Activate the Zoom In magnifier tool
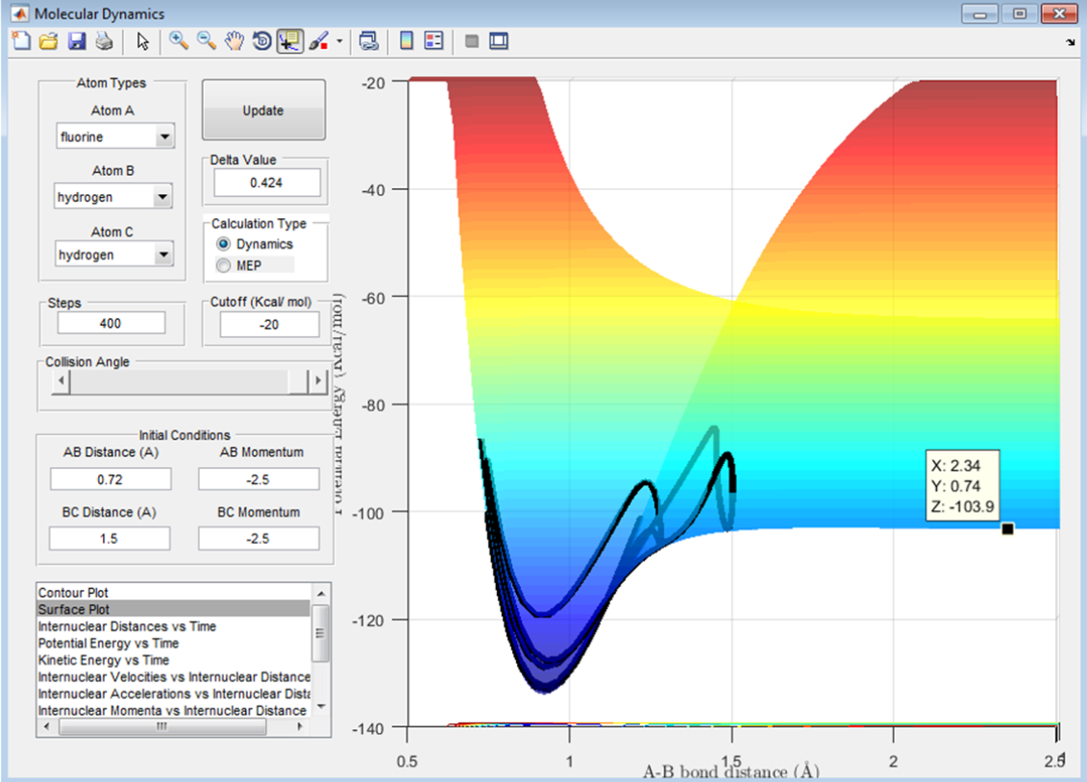The width and height of the screenshot is (1087, 782). coord(179,41)
